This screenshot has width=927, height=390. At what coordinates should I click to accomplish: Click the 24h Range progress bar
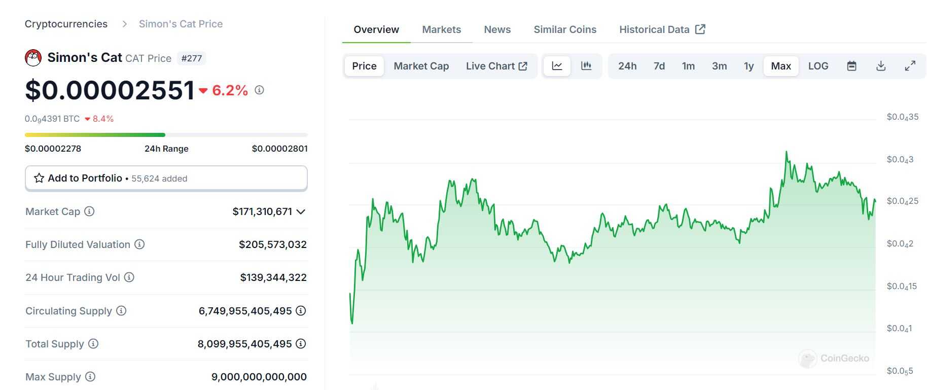(x=166, y=135)
